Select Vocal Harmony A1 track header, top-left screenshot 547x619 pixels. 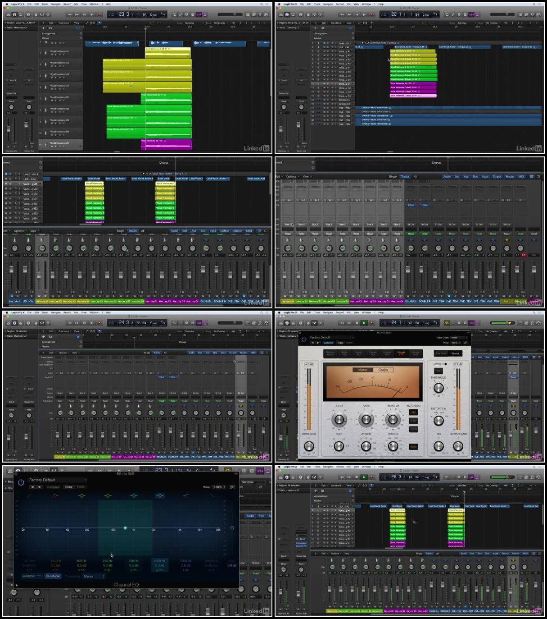[x=60, y=53]
